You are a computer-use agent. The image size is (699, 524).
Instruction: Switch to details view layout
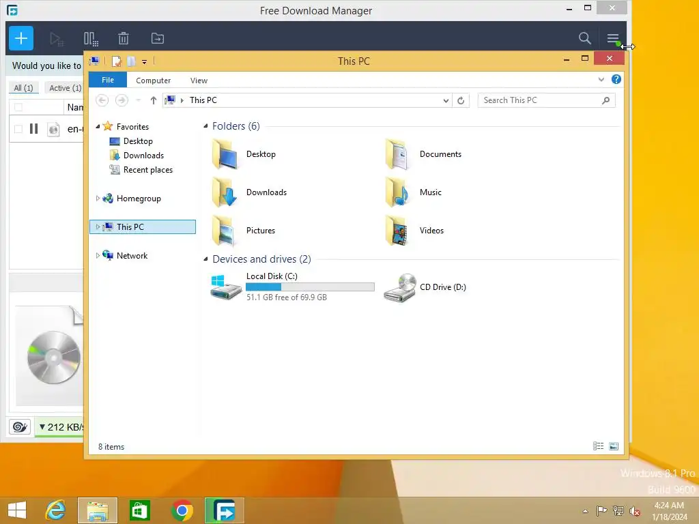598,446
